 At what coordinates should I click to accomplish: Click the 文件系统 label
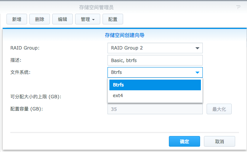coord(20,72)
